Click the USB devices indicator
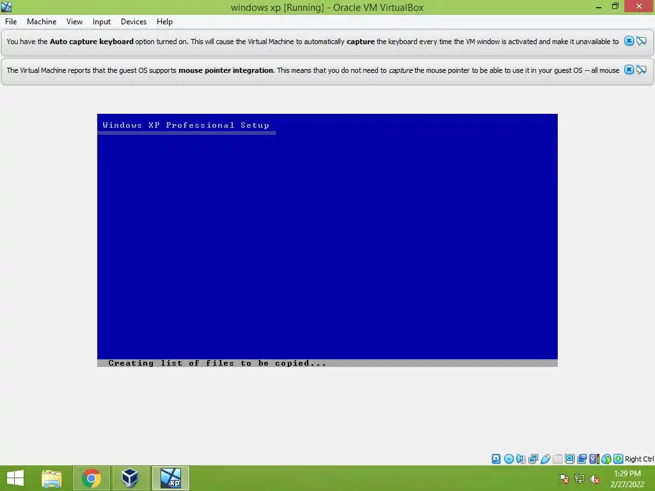 point(545,459)
